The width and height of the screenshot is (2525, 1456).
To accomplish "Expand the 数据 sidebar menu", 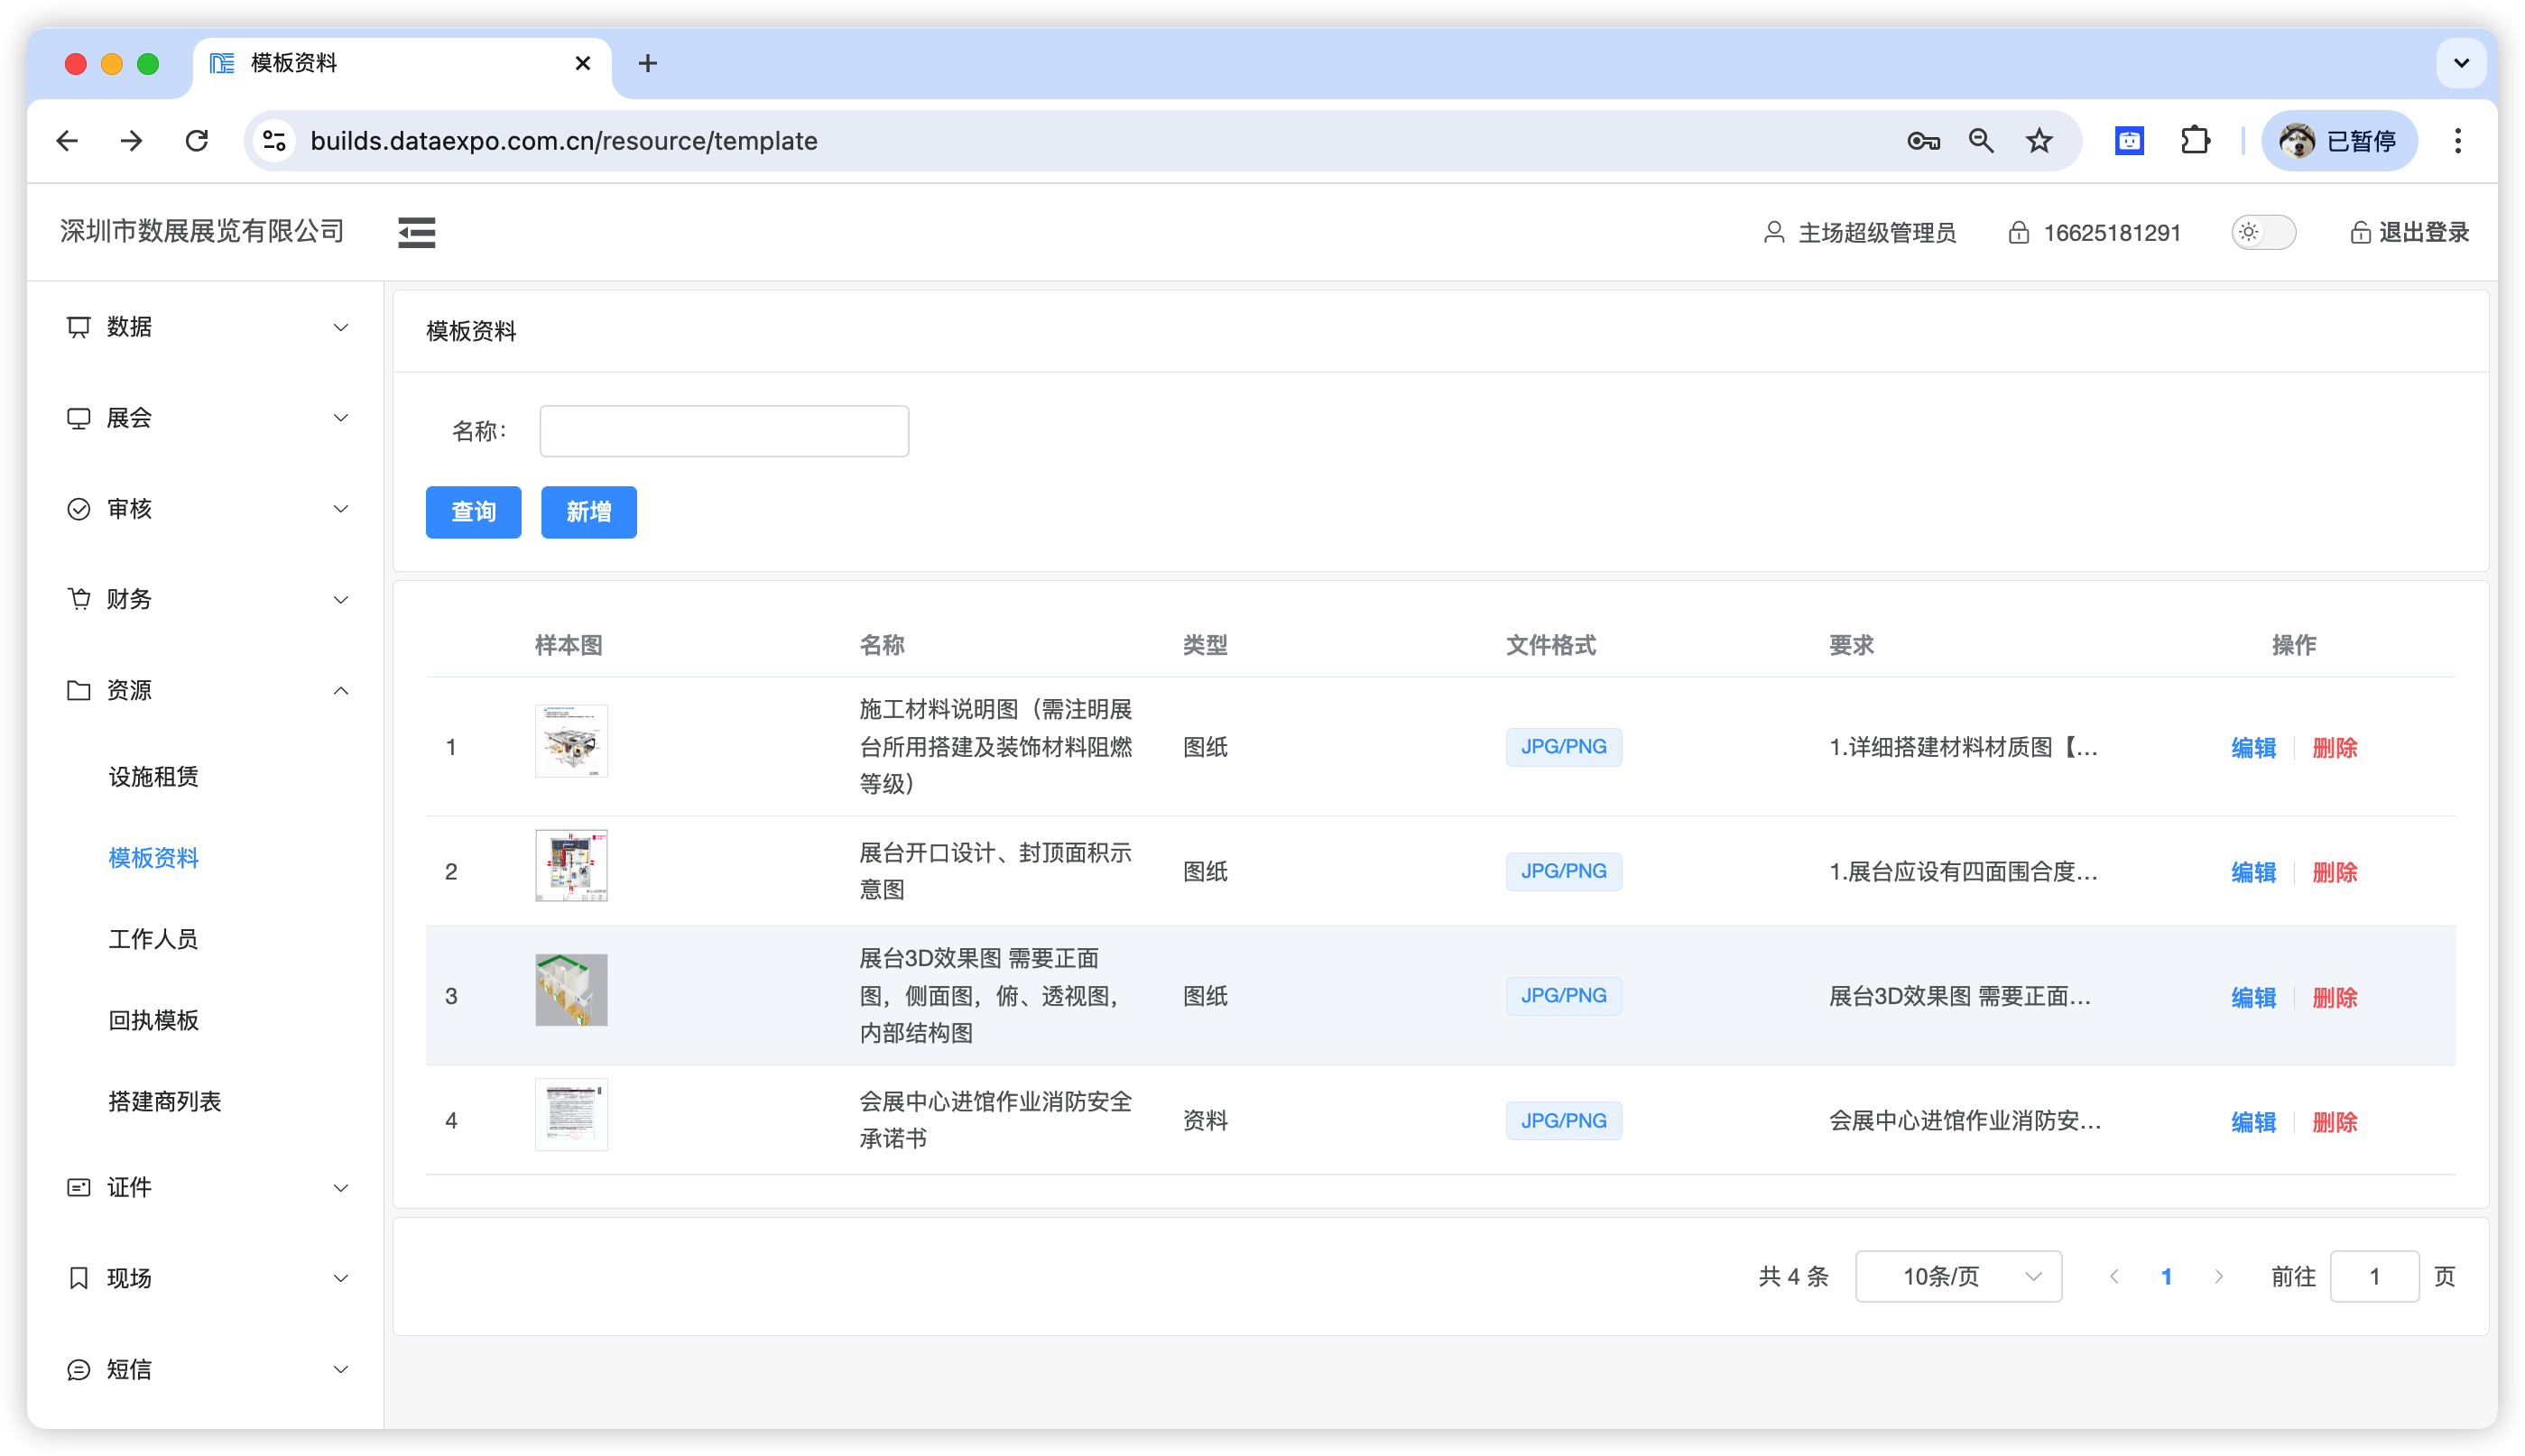I will pyautogui.click(x=206, y=327).
